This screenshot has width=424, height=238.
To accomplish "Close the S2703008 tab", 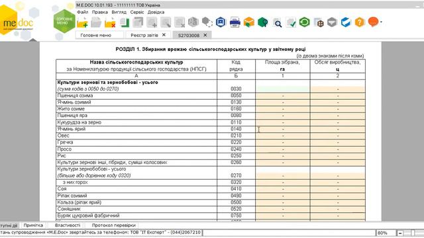I will coord(205,35).
